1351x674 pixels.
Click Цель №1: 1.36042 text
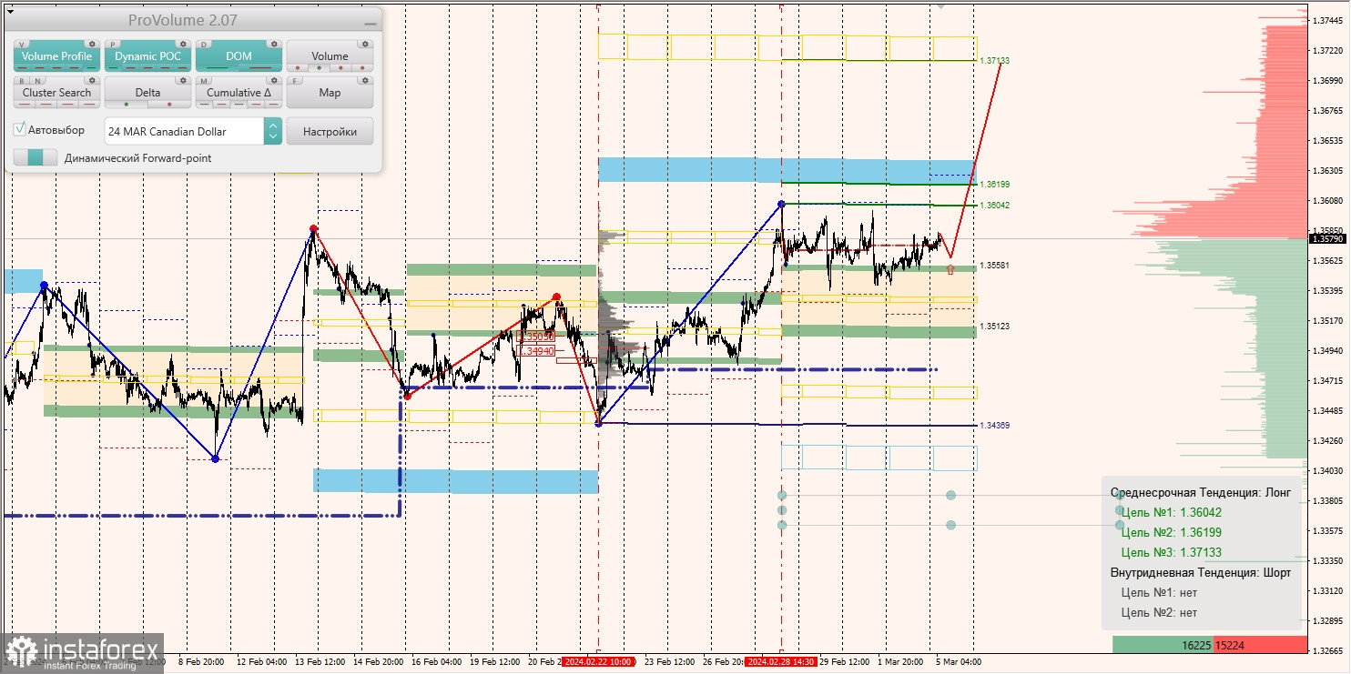[x=1171, y=513]
